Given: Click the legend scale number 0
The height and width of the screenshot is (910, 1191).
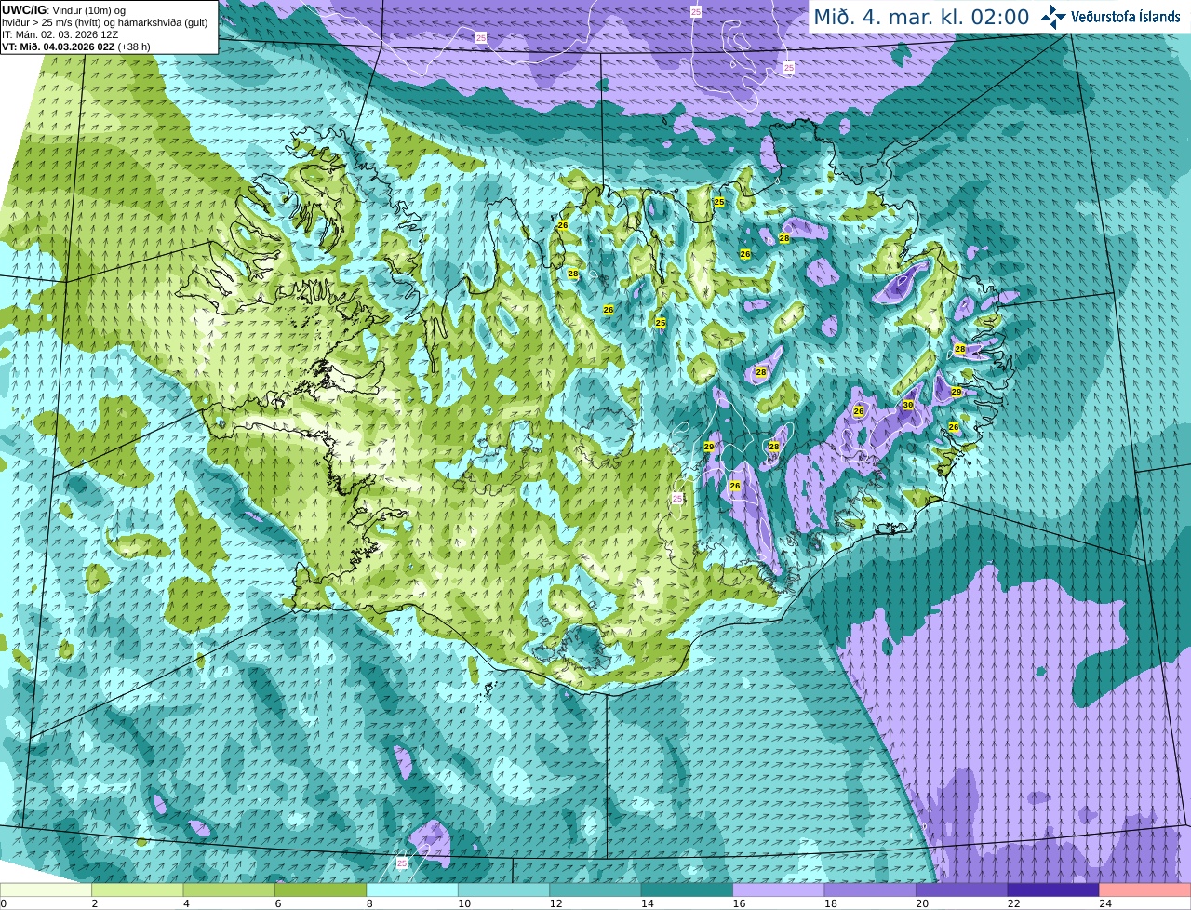Looking at the screenshot, I should pos(3,903).
